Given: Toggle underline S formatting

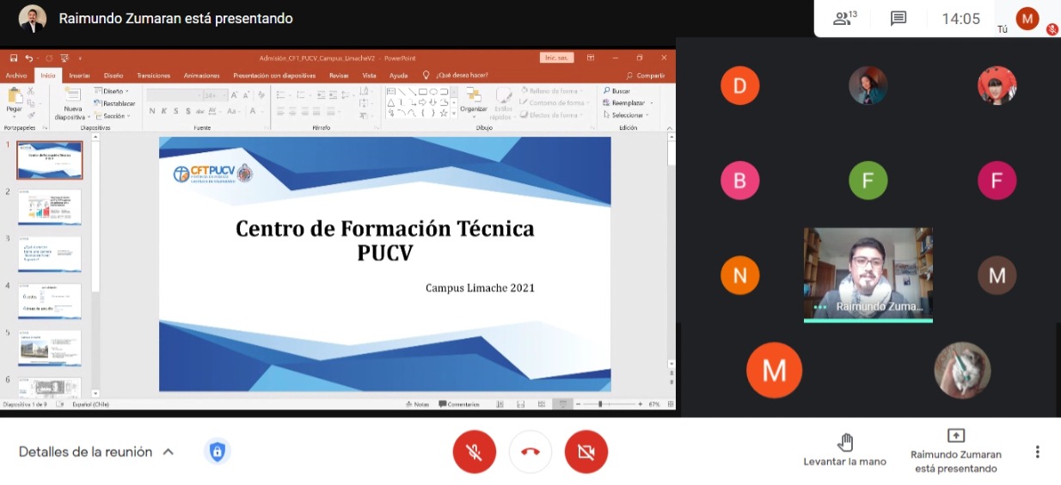Looking at the screenshot, I should pos(175,111).
